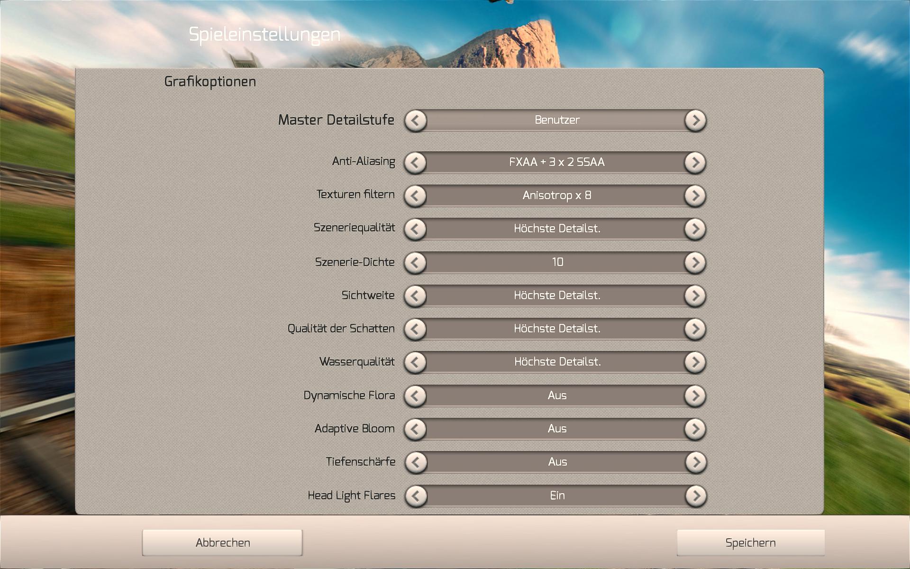The image size is (910, 569).
Task: Toggle Dynamische Flora on with right arrow
Action: coord(695,396)
